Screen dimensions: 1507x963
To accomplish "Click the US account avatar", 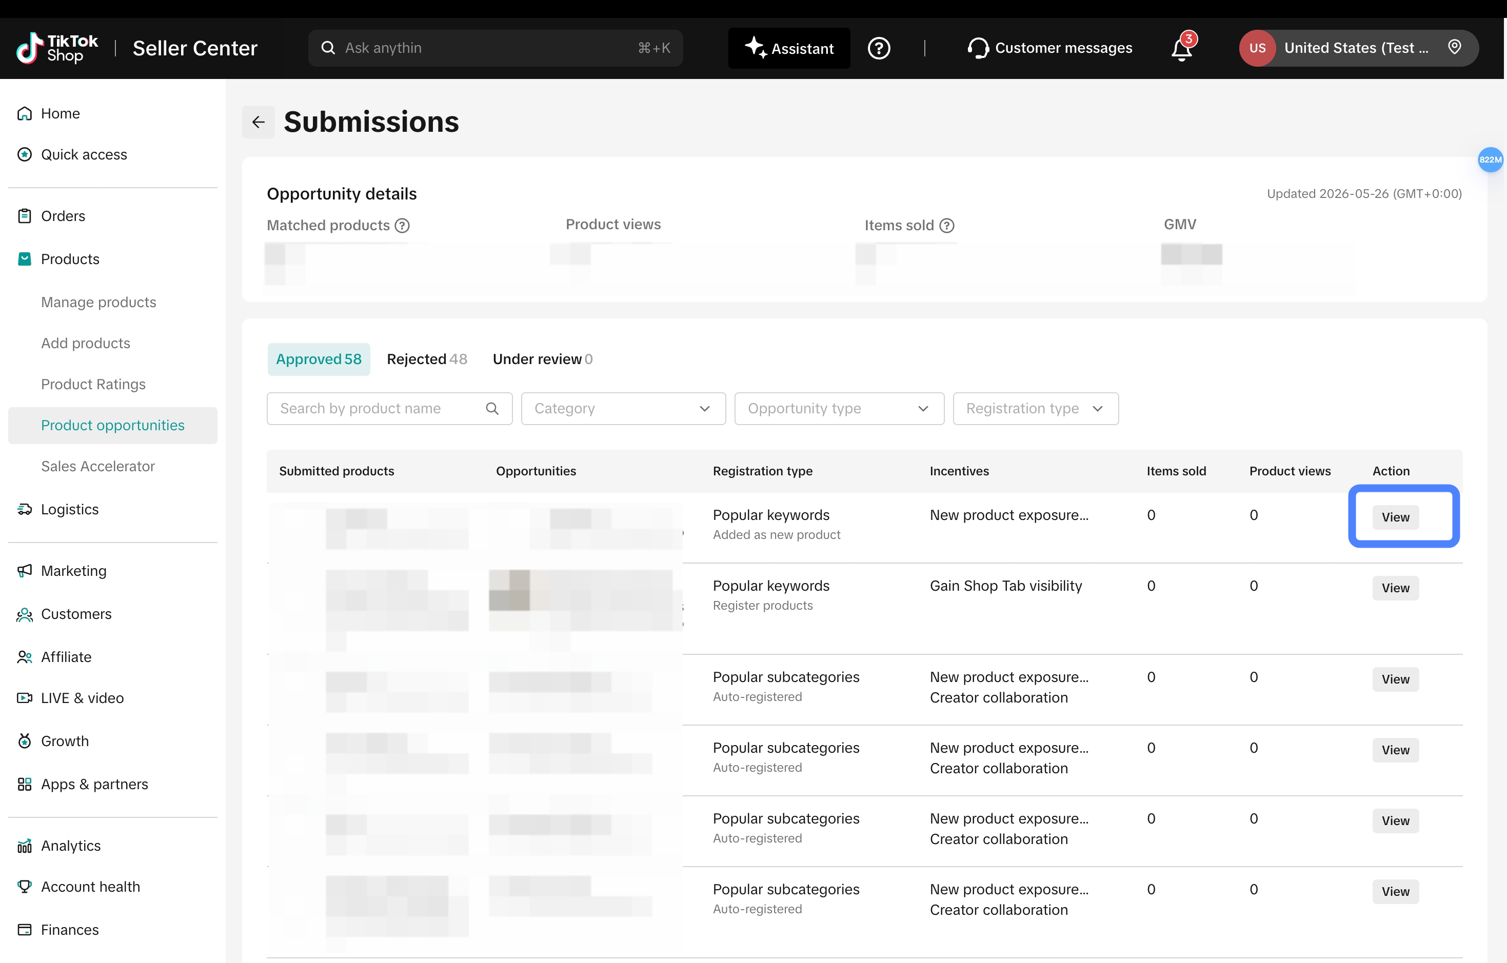I will [x=1257, y=48].
